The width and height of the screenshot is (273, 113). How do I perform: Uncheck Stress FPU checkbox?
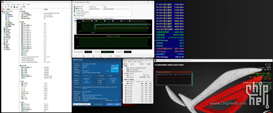(76, 8)
